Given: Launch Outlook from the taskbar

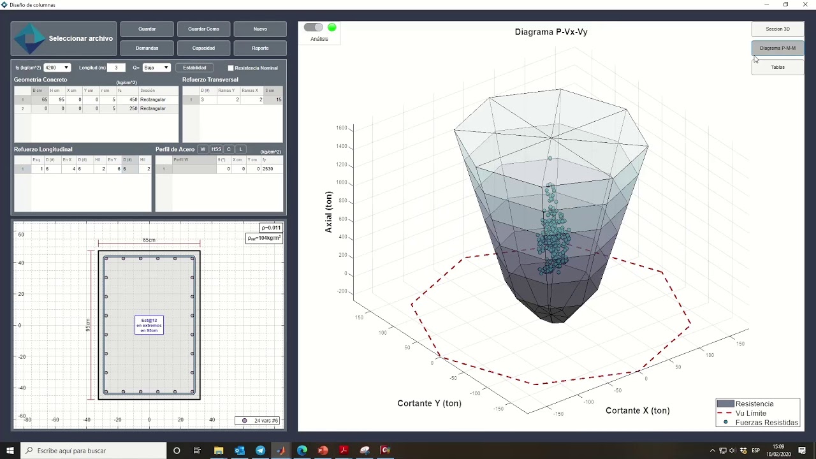Looking at the screenshot, I should (240, 451).
